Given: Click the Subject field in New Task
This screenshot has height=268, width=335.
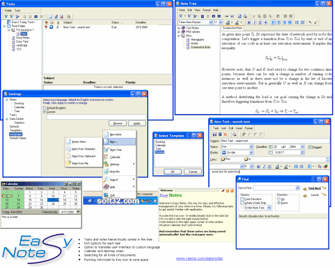Looking at the screenshot, I should tap(275, 141).
